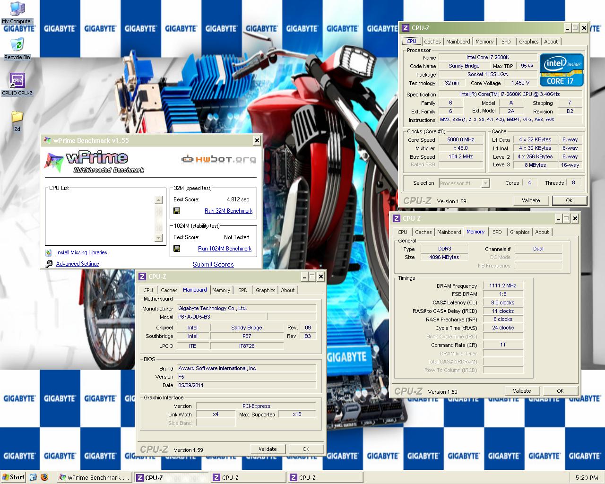This screenshot has width=605, height=484.
Task: Open Graphics tab in CPU window
Action: 528,42
